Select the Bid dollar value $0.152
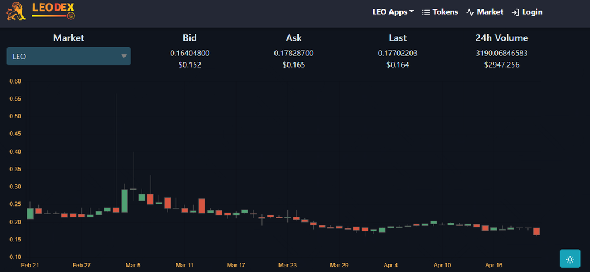Viewport: 590px width, 272px height. coord(189,65)
